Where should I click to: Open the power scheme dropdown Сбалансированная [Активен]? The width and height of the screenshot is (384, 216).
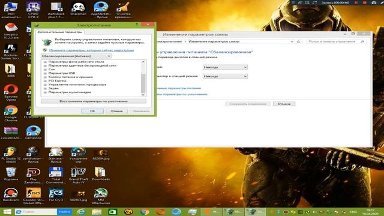point(76,56)
